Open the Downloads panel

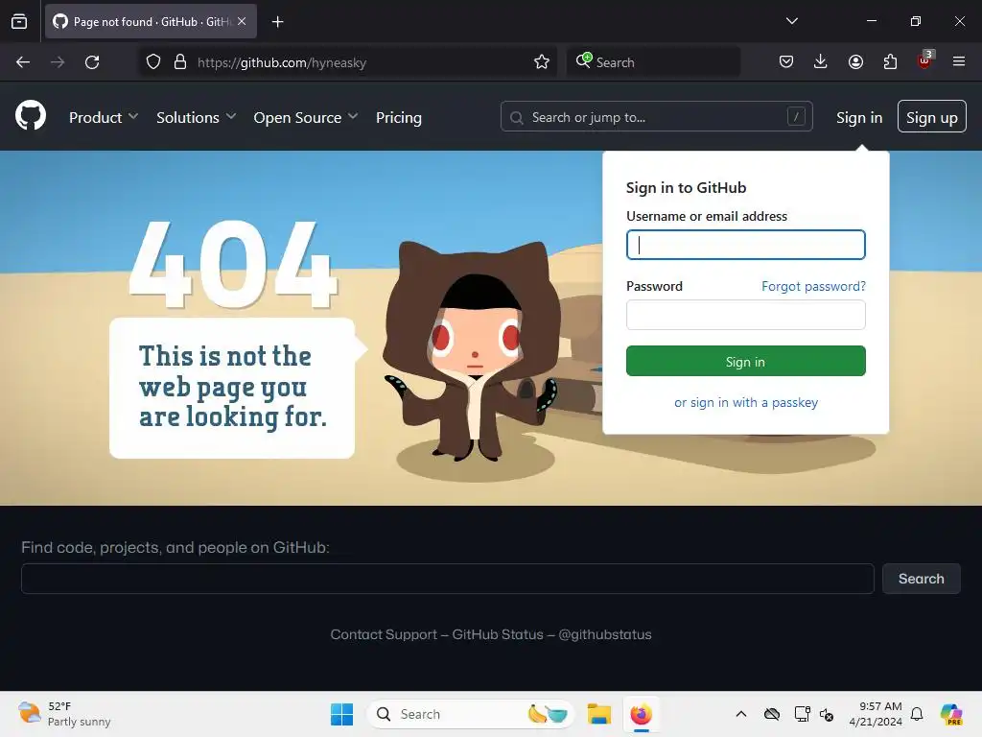pos(821,61)
